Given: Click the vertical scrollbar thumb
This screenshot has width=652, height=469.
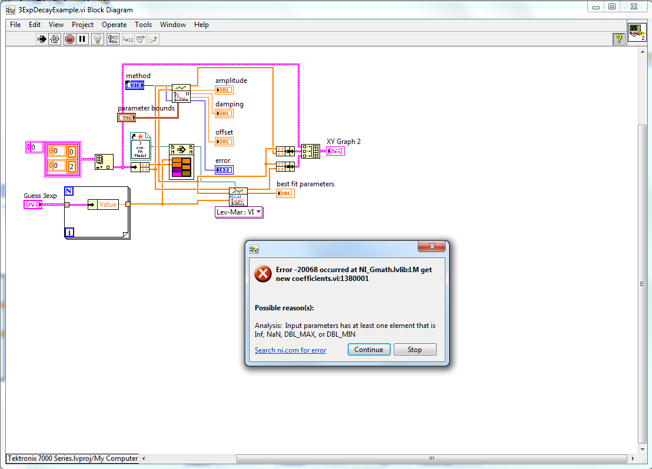Looking at the screenshot, I should click(643, 284).
